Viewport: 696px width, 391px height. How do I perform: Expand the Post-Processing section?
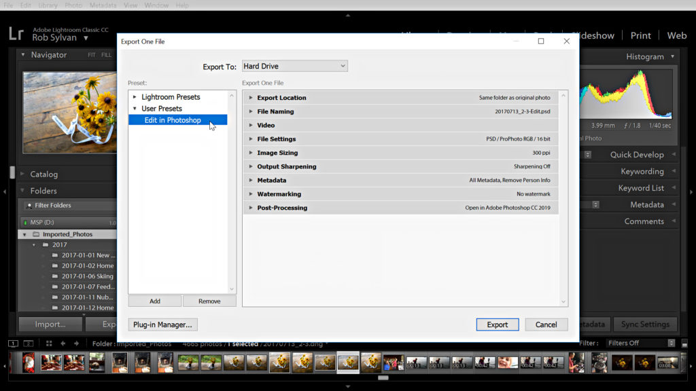(x=251, y=208)
